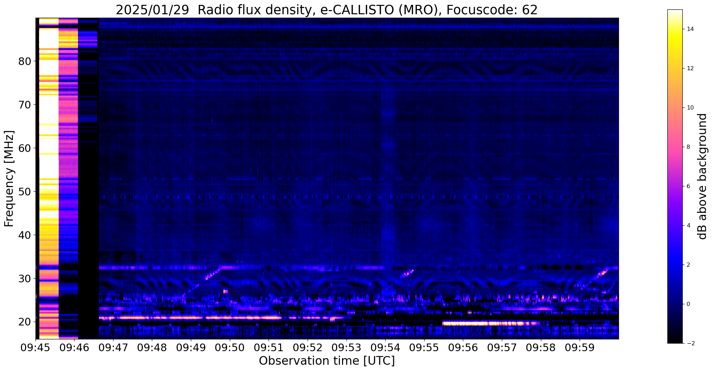Click the colorbar tick label 12
Screen dimensions: 713x371
coord(690,68)
